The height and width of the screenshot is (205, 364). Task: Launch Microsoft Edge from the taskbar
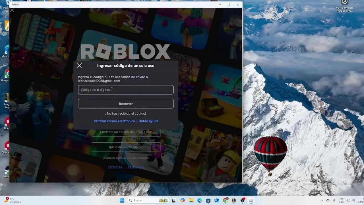pyautogui.click(x=200, y=200)
